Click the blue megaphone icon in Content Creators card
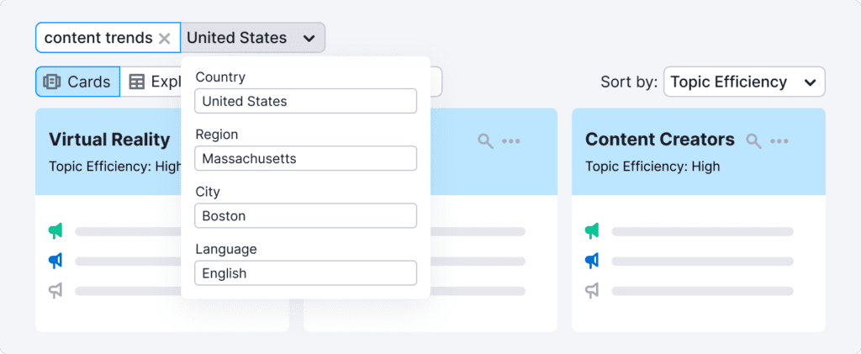861x354 pixels. tap(592, 261)
